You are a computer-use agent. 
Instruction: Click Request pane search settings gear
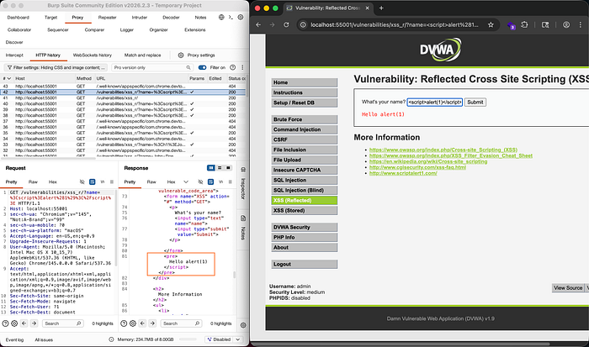point(14,323)
